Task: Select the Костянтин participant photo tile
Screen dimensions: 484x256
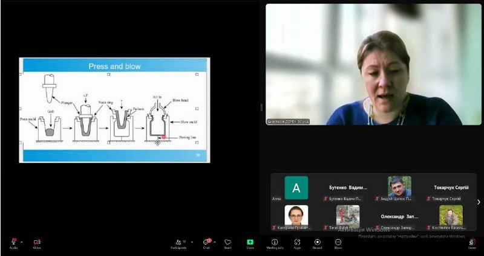Action: (451, 217)
